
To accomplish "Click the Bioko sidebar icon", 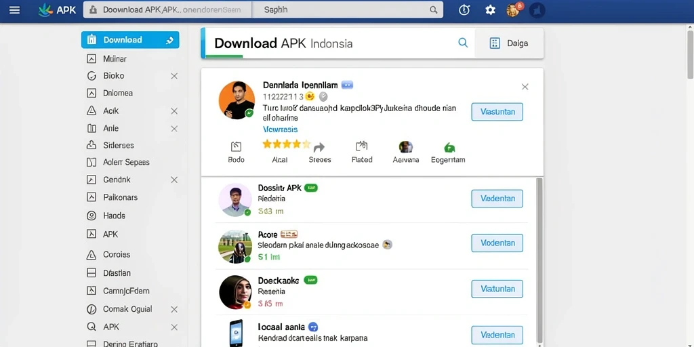I will (x=91, y=76).
